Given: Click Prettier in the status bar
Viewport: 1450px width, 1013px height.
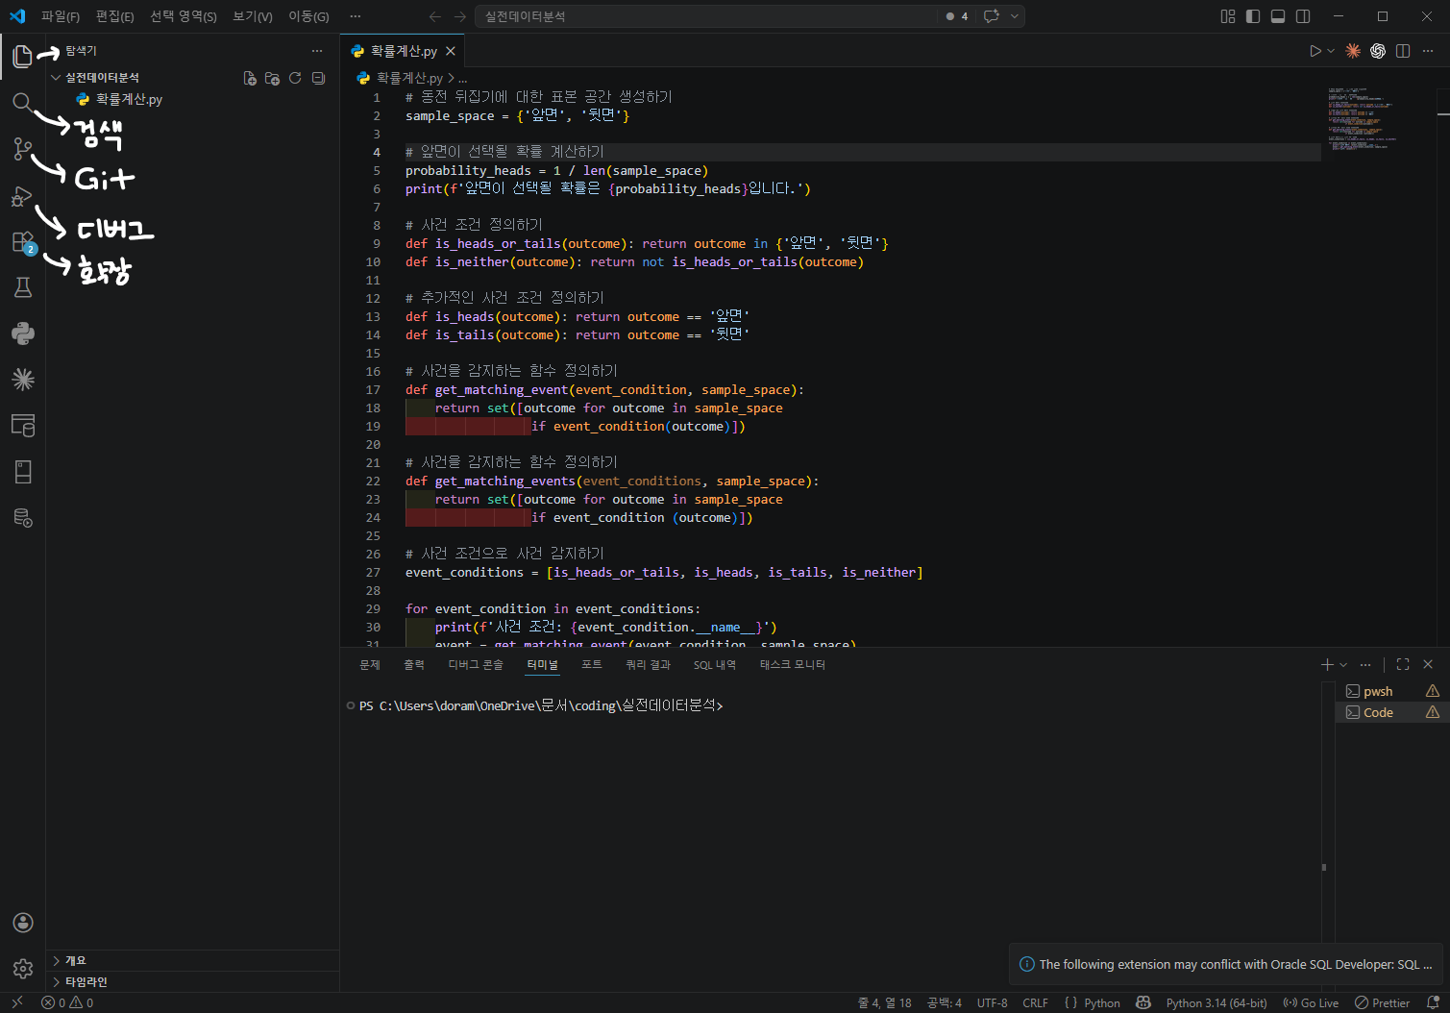Looking at the screenshot, I should [1382, 1002].
